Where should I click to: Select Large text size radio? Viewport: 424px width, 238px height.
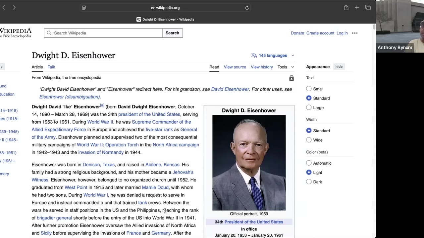[309, 107]
